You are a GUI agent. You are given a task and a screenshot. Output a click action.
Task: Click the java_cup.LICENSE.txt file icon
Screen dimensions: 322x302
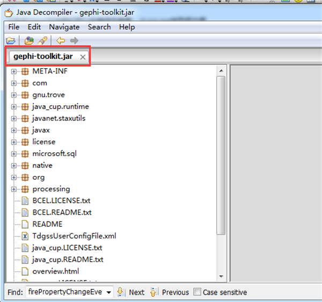click(x=25, y=248)
